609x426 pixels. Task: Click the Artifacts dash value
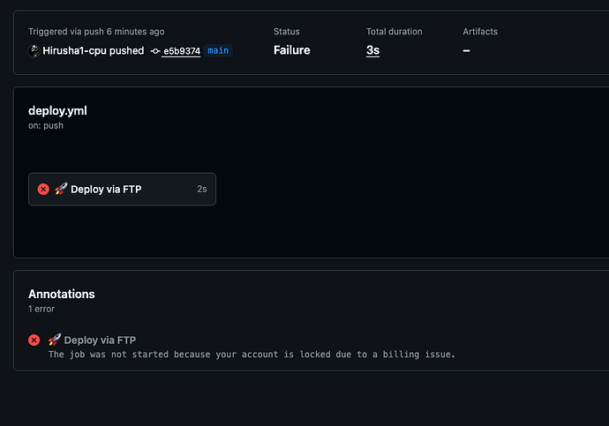pos(467,51)
